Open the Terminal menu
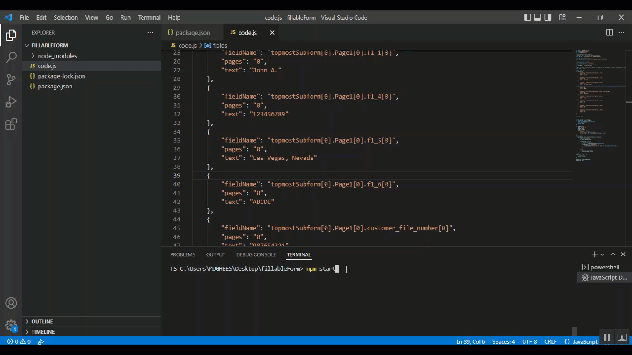 [149, 17]
